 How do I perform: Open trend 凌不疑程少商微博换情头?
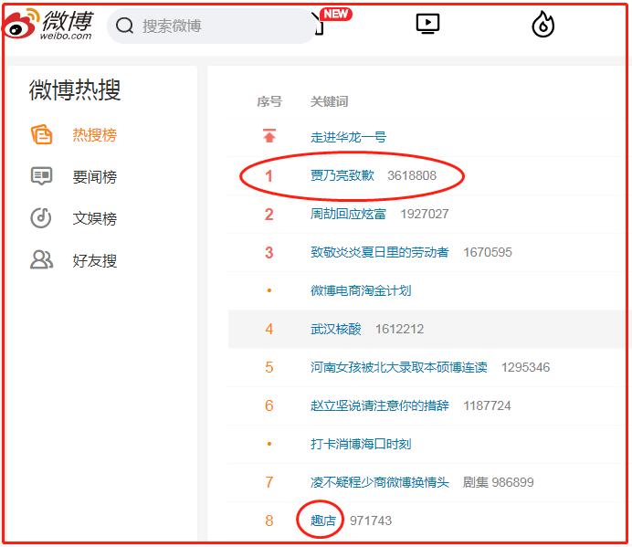pyautogui.click(x=380, y=482)
